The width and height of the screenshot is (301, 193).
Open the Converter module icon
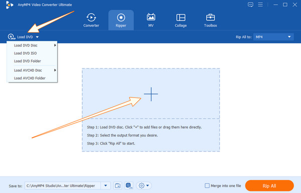coord(91,17)
